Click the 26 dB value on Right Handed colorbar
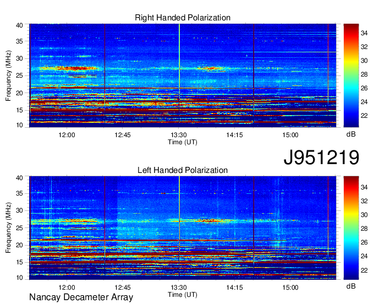The height and width of the screenshot is (304, 374). pos(364,88)
